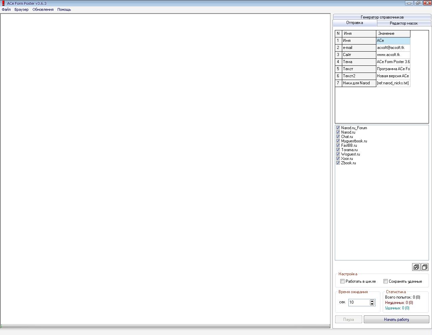Open the Помощь menu

64,9
